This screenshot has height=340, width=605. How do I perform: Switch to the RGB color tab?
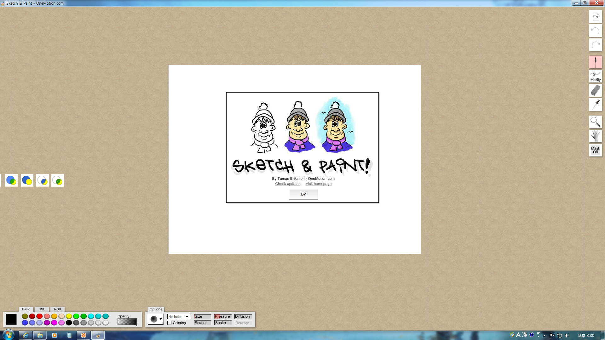(x=57, y=309)
